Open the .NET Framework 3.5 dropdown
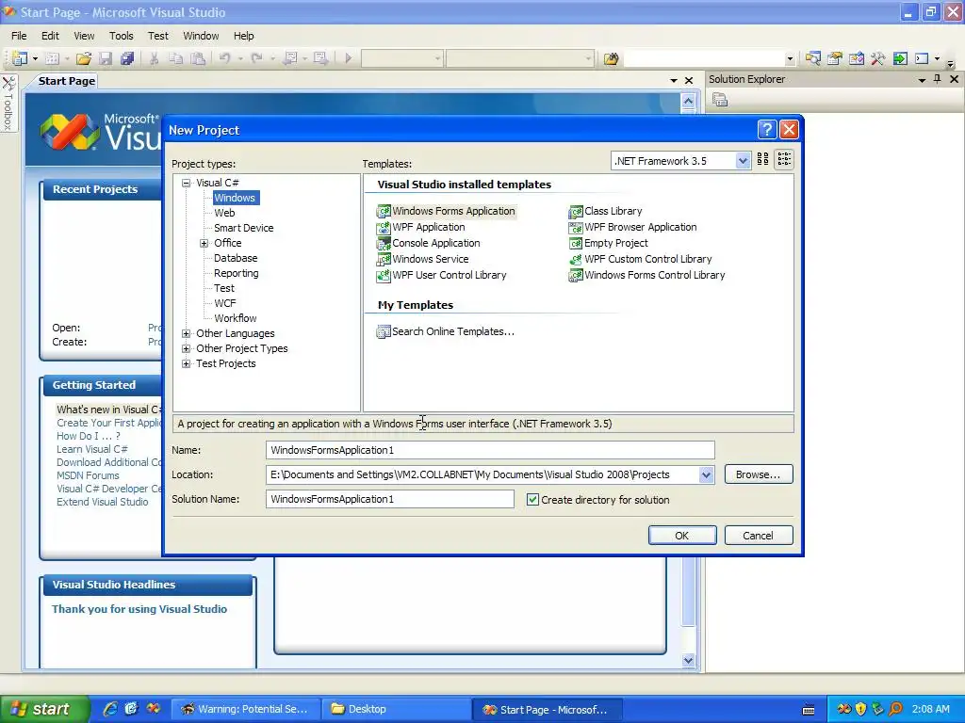The height and width of the screenshot is (723, 965). tap(743, 161)
